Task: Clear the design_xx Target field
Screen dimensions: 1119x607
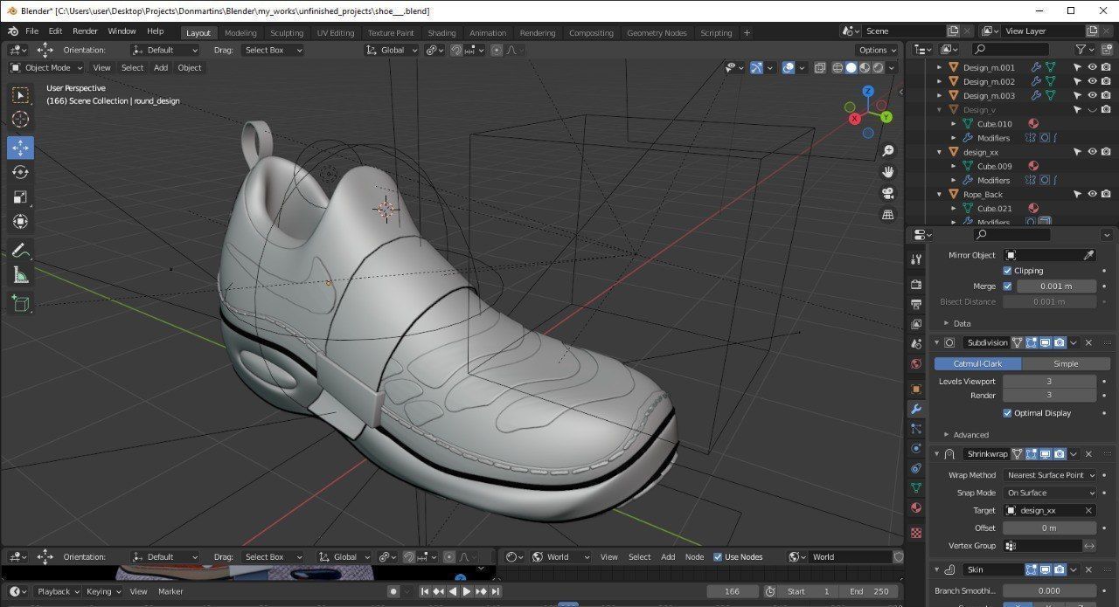Action: point(1088,510)
